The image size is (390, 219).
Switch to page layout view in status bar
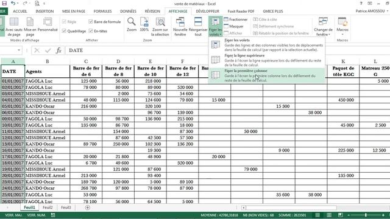coord(329,215)
